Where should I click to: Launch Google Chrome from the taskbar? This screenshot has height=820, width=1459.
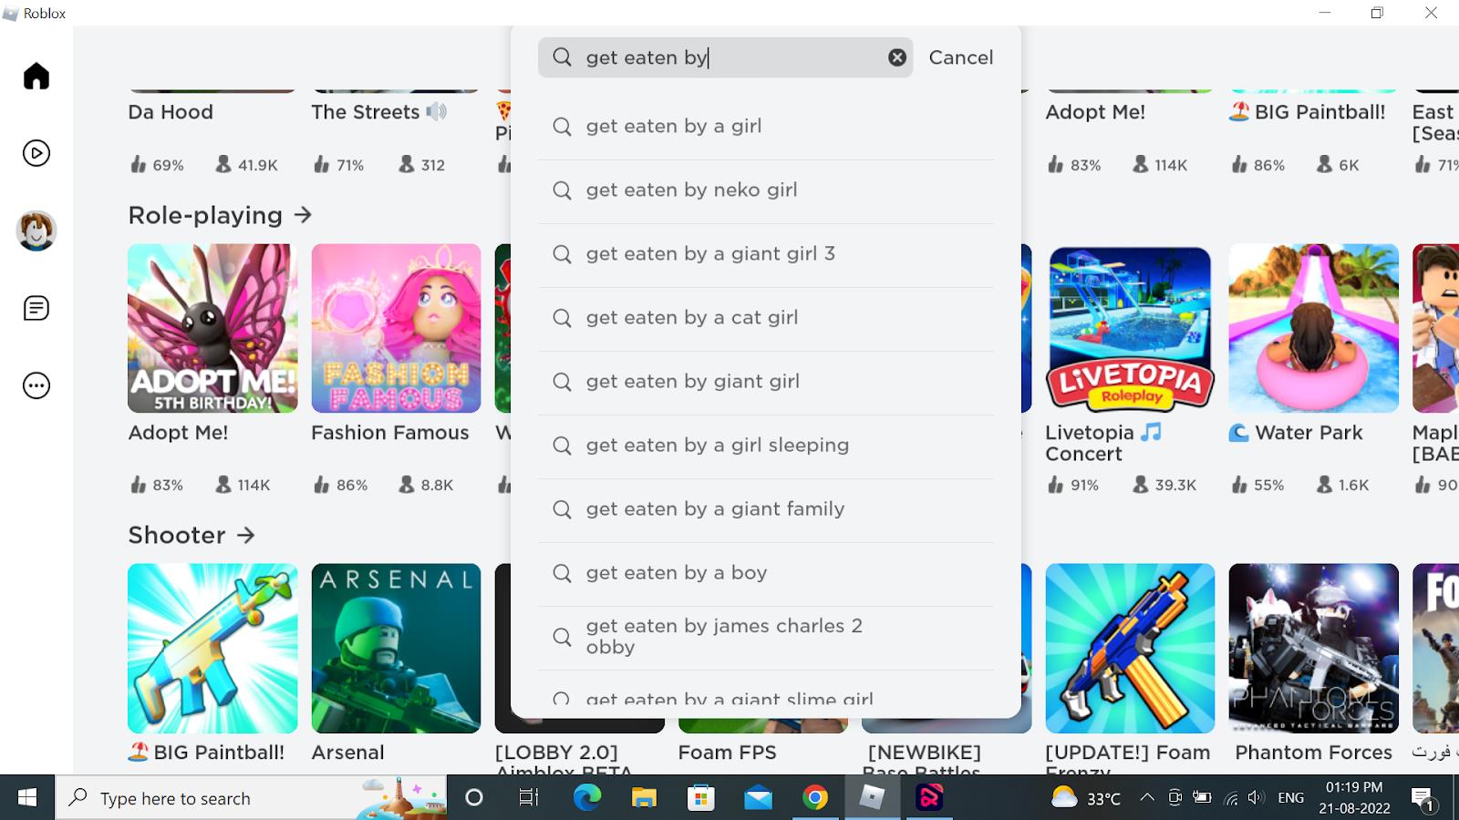tap(815, 798)
